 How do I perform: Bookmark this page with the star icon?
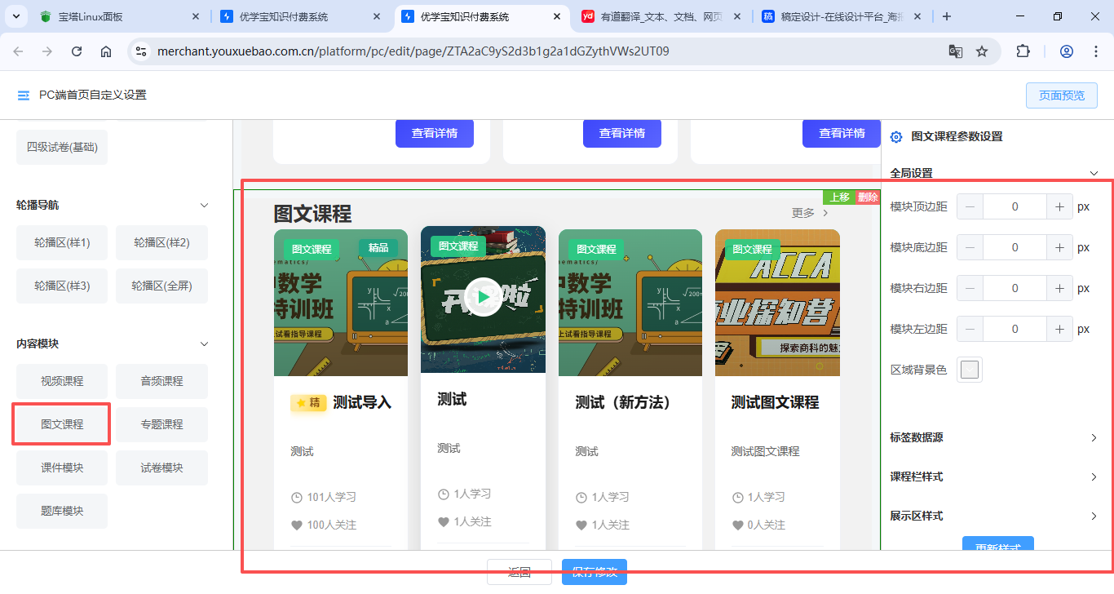pos(982,51)
